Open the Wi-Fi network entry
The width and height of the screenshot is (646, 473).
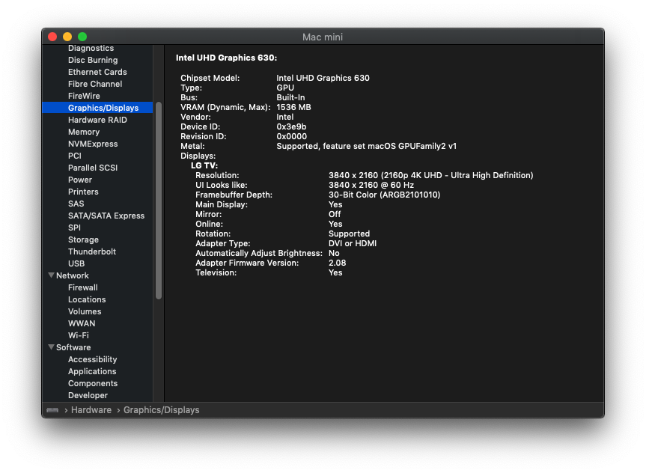click(x=78, y=335)
